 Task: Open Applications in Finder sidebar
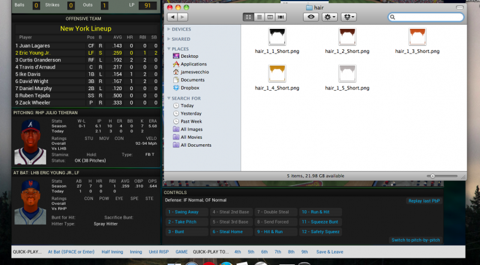(x=193, y=64)
